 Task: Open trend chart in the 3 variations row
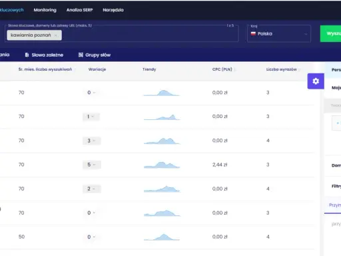pyautogui.click(x=162, y=141)
